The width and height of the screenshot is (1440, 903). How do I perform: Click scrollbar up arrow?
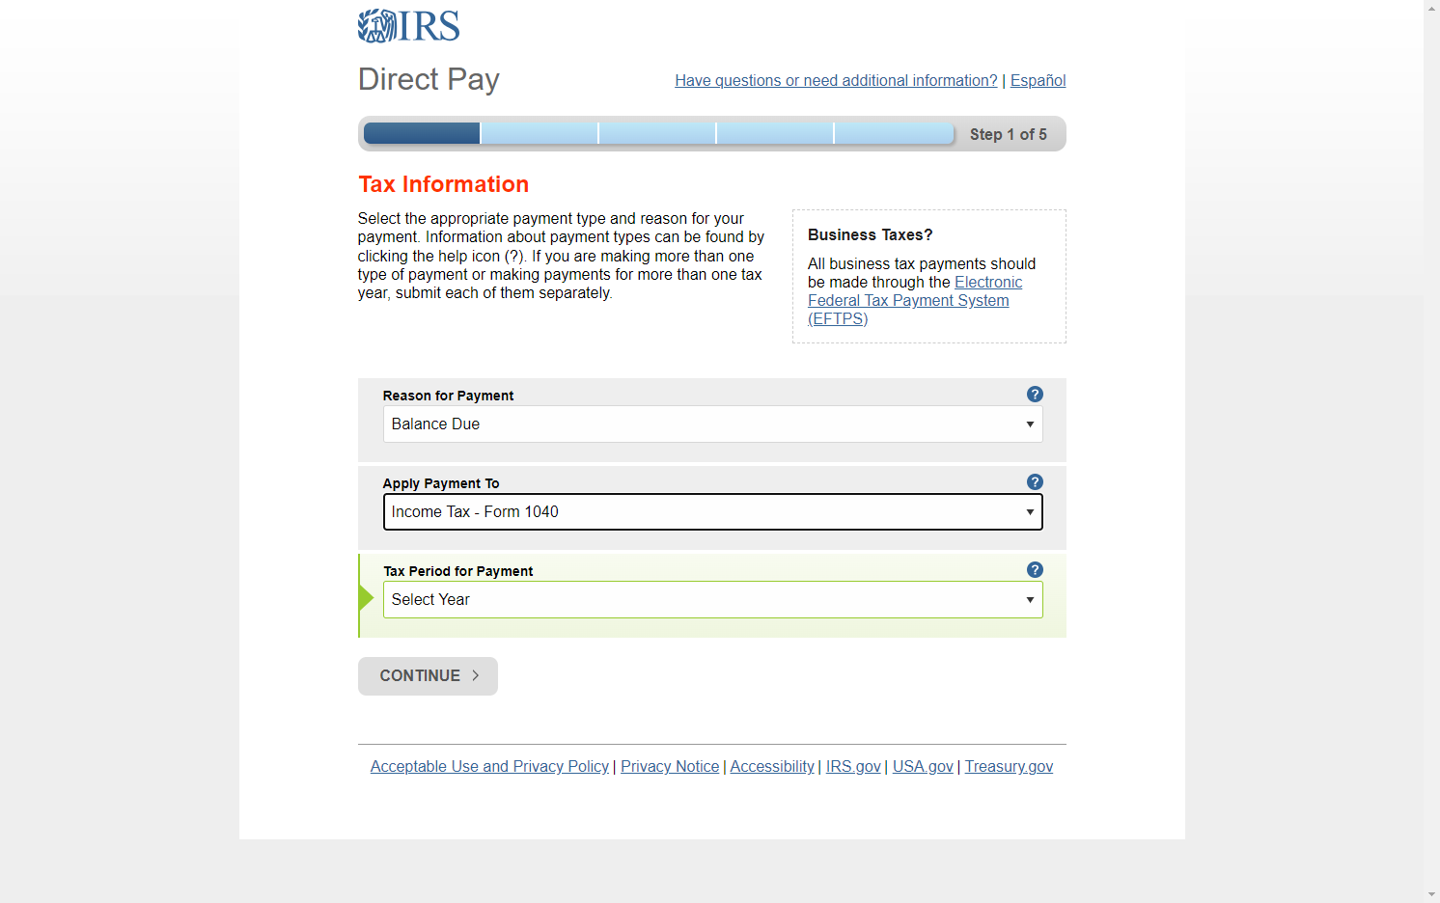[1431, 8]
